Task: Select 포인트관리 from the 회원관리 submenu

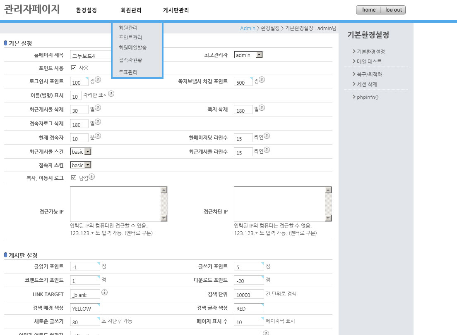Action: (130, 38)
